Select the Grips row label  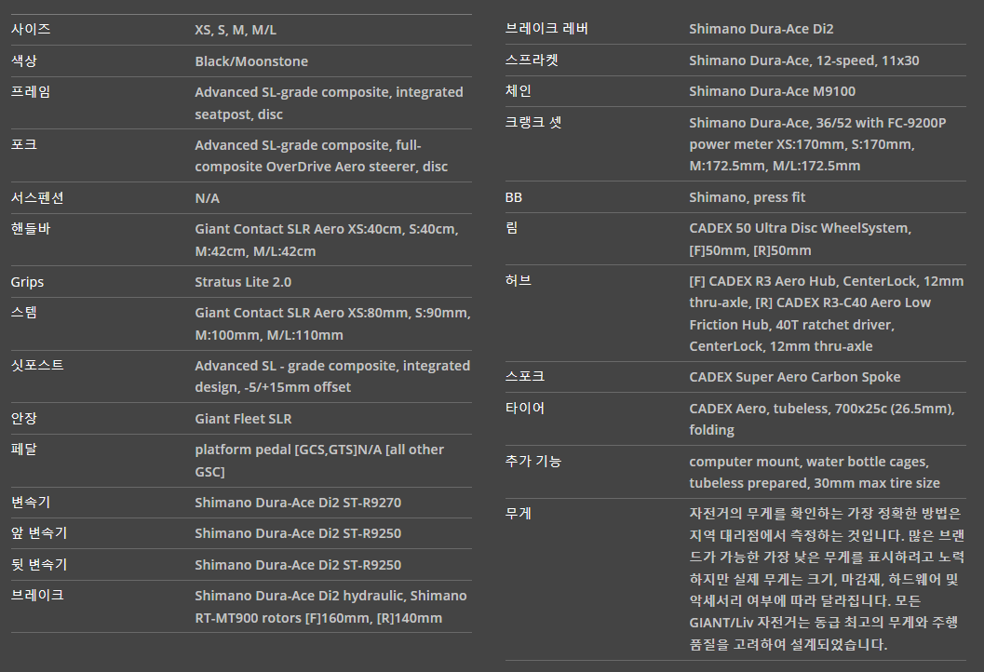coord(28,282)
